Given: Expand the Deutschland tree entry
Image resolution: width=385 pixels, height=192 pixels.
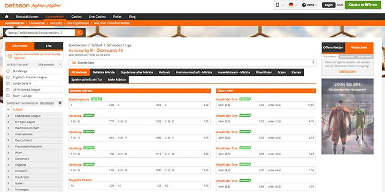Looking at the screenshot, I should (9, 140).
